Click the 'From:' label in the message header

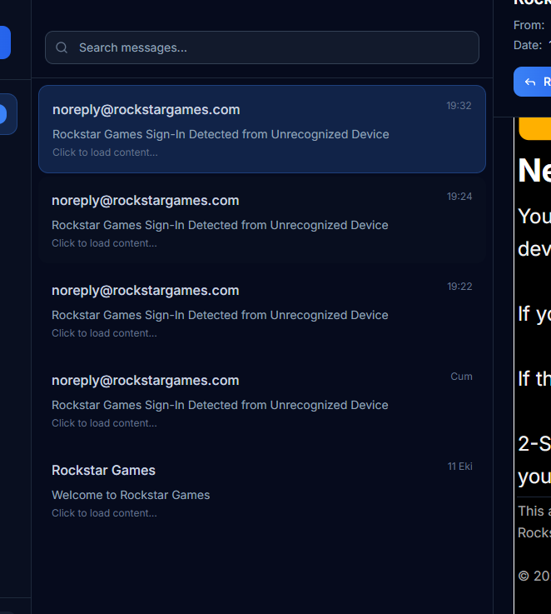tap(529, 26)
